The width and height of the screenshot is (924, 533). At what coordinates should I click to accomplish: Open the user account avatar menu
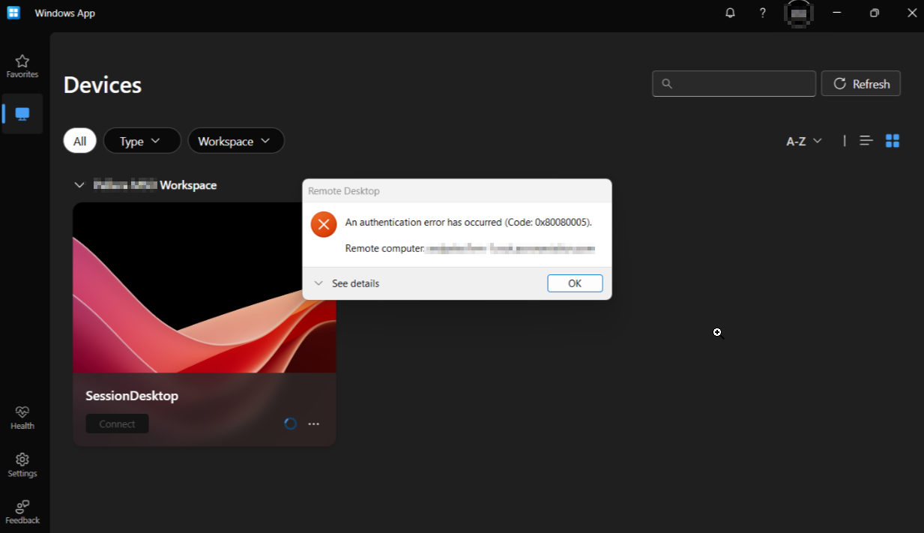(x=797, y=14)
